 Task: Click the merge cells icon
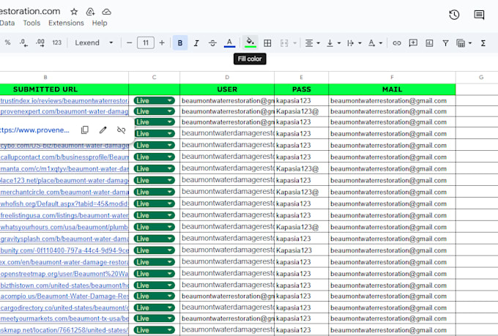(284, 43)
